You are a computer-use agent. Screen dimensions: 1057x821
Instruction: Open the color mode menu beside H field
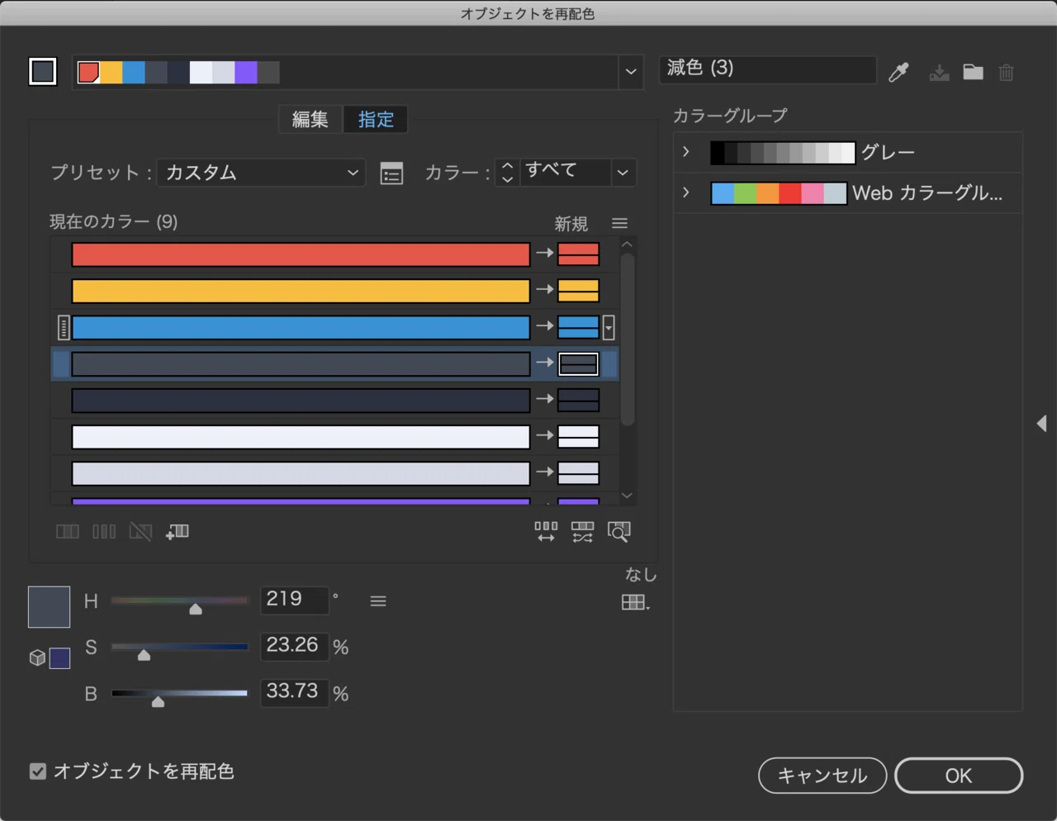click(x=378, y=601)
